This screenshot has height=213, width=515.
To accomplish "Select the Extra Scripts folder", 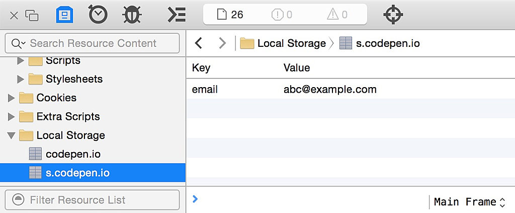I will point(68,116).
